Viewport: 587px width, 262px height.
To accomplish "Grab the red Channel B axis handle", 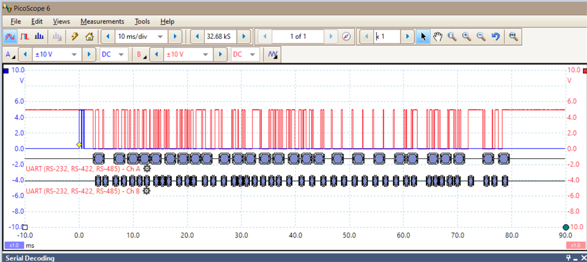I will pos(585,71).
